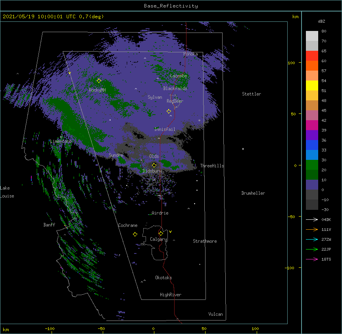342x334 pixels.
Task: Click the white 04DK arrow in legend
Action: (x=312, y=219)
